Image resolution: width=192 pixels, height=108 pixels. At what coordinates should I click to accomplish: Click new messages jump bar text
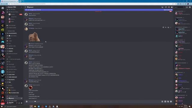pyautogui.click(x=33, y=10)
